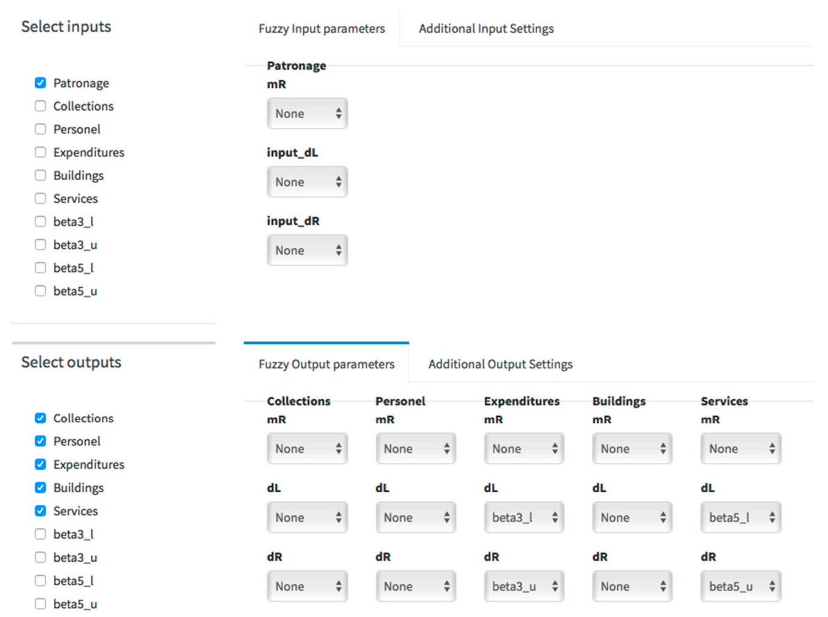Uncheck Collections in Select outputs
Viewport: 828px width, 617px height.
[x=40, y=418]
